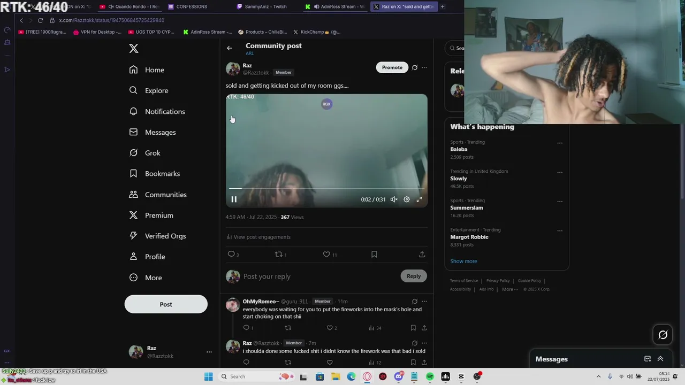Reload the page
Screen dimensions: 685x385
[40, 20]
